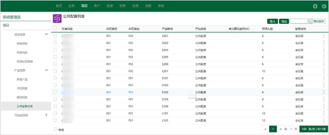
Task: Open the more options menu for row S105
Action: tap(324, 99)
